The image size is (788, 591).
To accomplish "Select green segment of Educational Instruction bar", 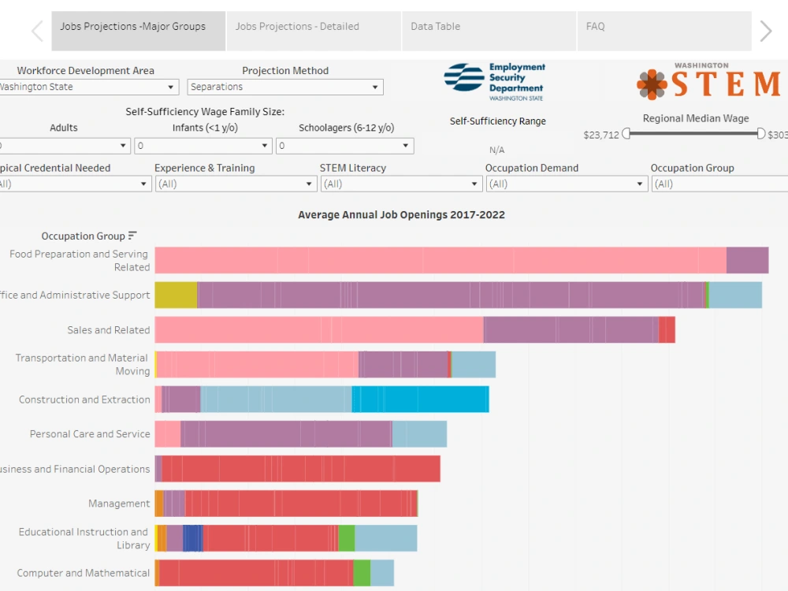I will pyautogui.click(x=346, y=537).
